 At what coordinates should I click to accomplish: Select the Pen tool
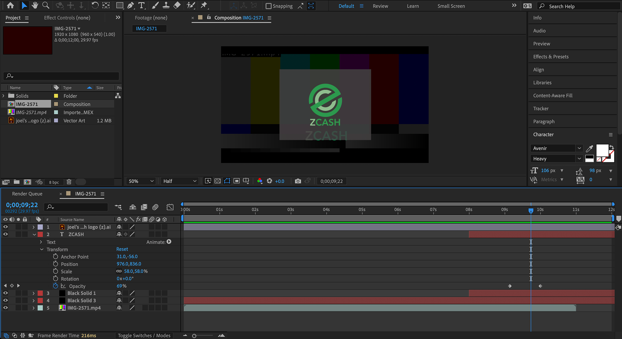[x=131, y=6]
